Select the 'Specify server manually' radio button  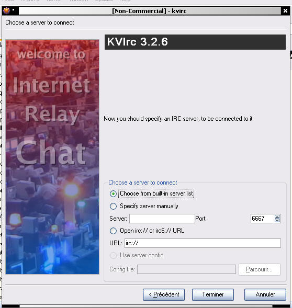[x=113, y=206]
